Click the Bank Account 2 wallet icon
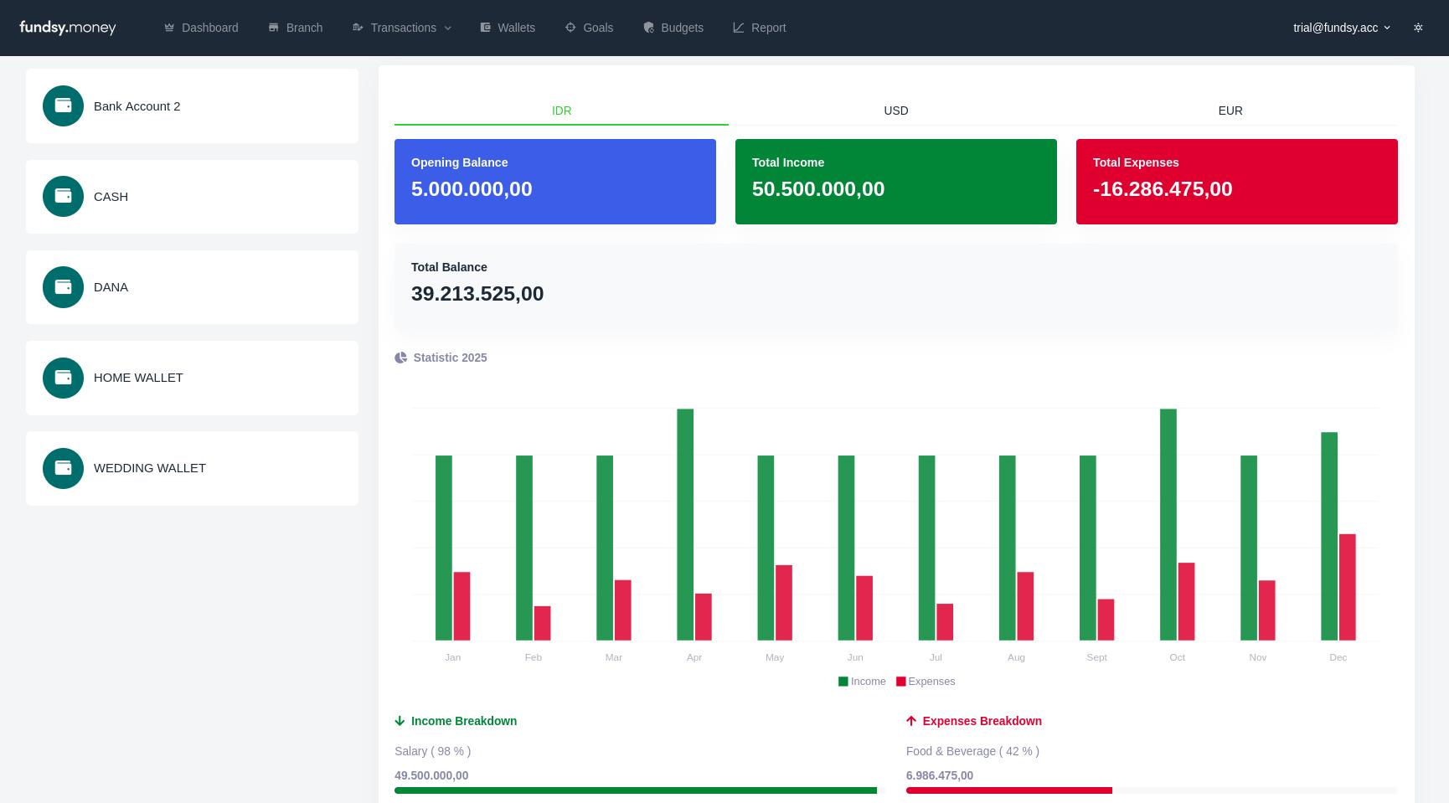1449x803 pixels. (x=63, y=106)
